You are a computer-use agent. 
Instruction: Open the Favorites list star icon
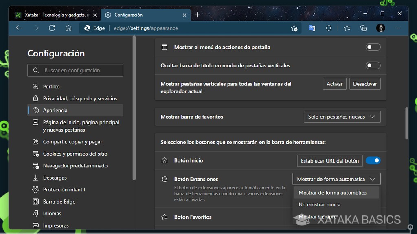click(347, 28)
